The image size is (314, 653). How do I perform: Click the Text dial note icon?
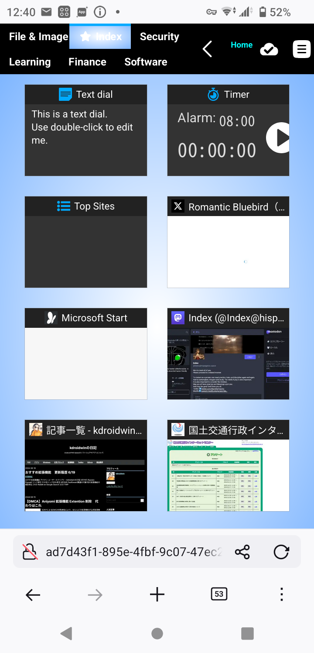[65, 94]
